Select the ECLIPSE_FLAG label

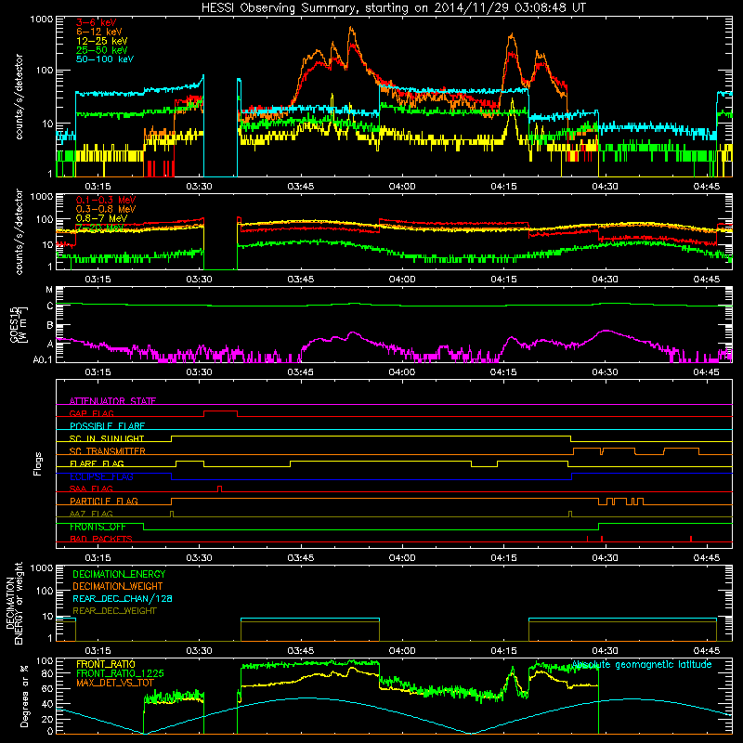[101, 476]
